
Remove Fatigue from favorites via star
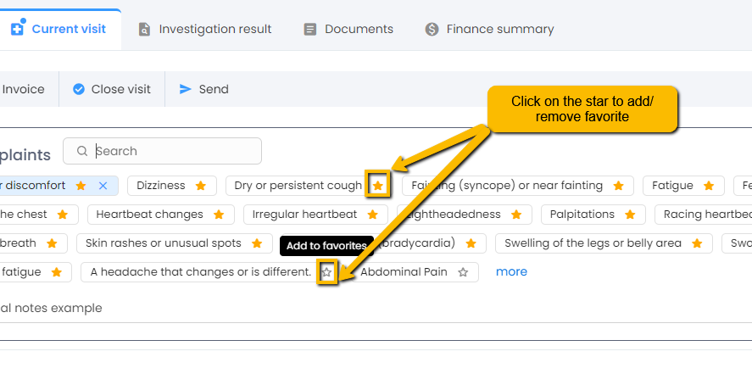point(708,186)
